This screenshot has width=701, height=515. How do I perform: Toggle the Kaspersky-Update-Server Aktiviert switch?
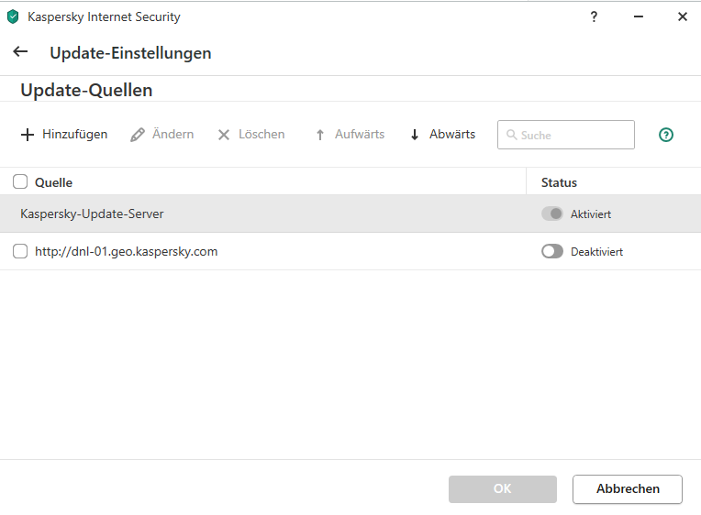pyautogui.click(x=552, y=214)
